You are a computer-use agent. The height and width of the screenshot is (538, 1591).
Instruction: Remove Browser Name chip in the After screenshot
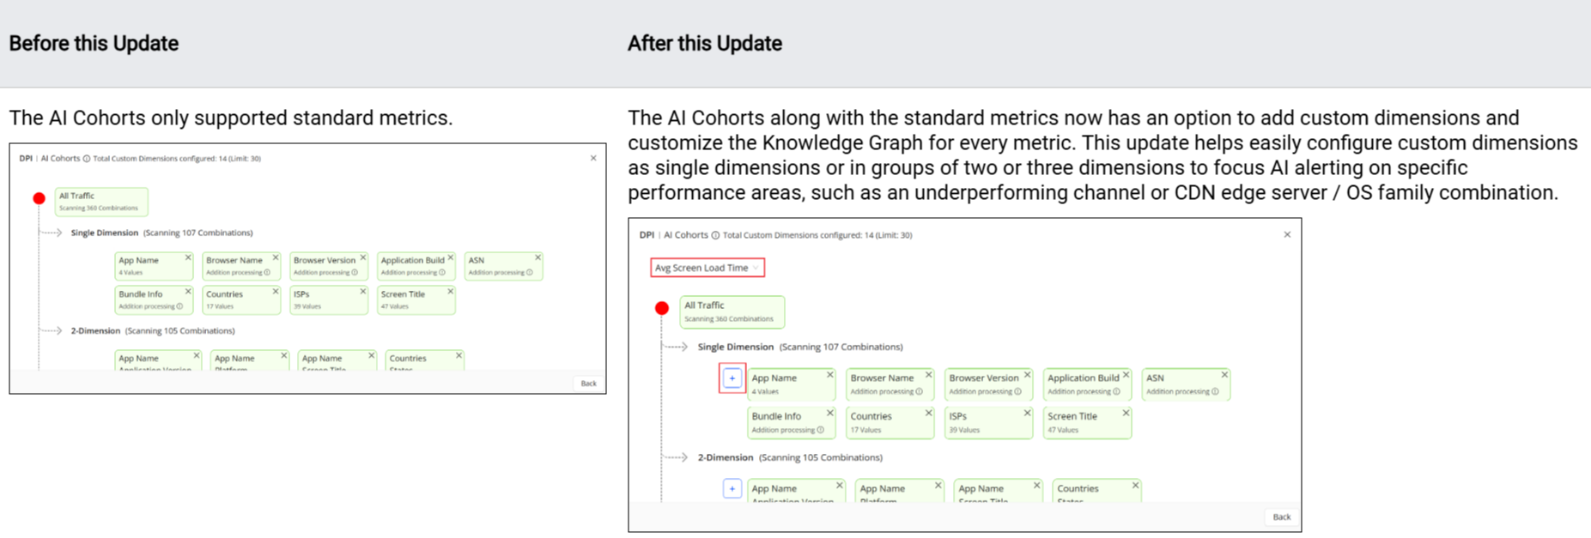928,375
